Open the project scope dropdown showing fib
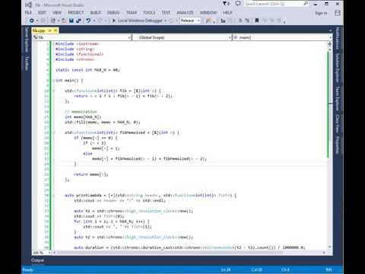The width and height of the screenshot is (365, 274). point(82,37)
